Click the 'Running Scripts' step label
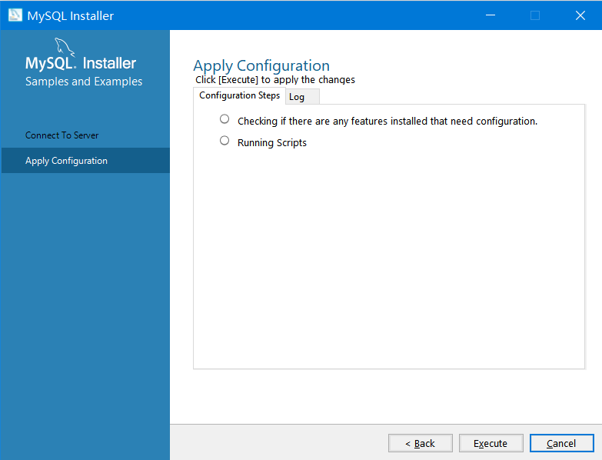Image resolution: width=602 pixels, height=460 pixels. (x=272, y=142)
